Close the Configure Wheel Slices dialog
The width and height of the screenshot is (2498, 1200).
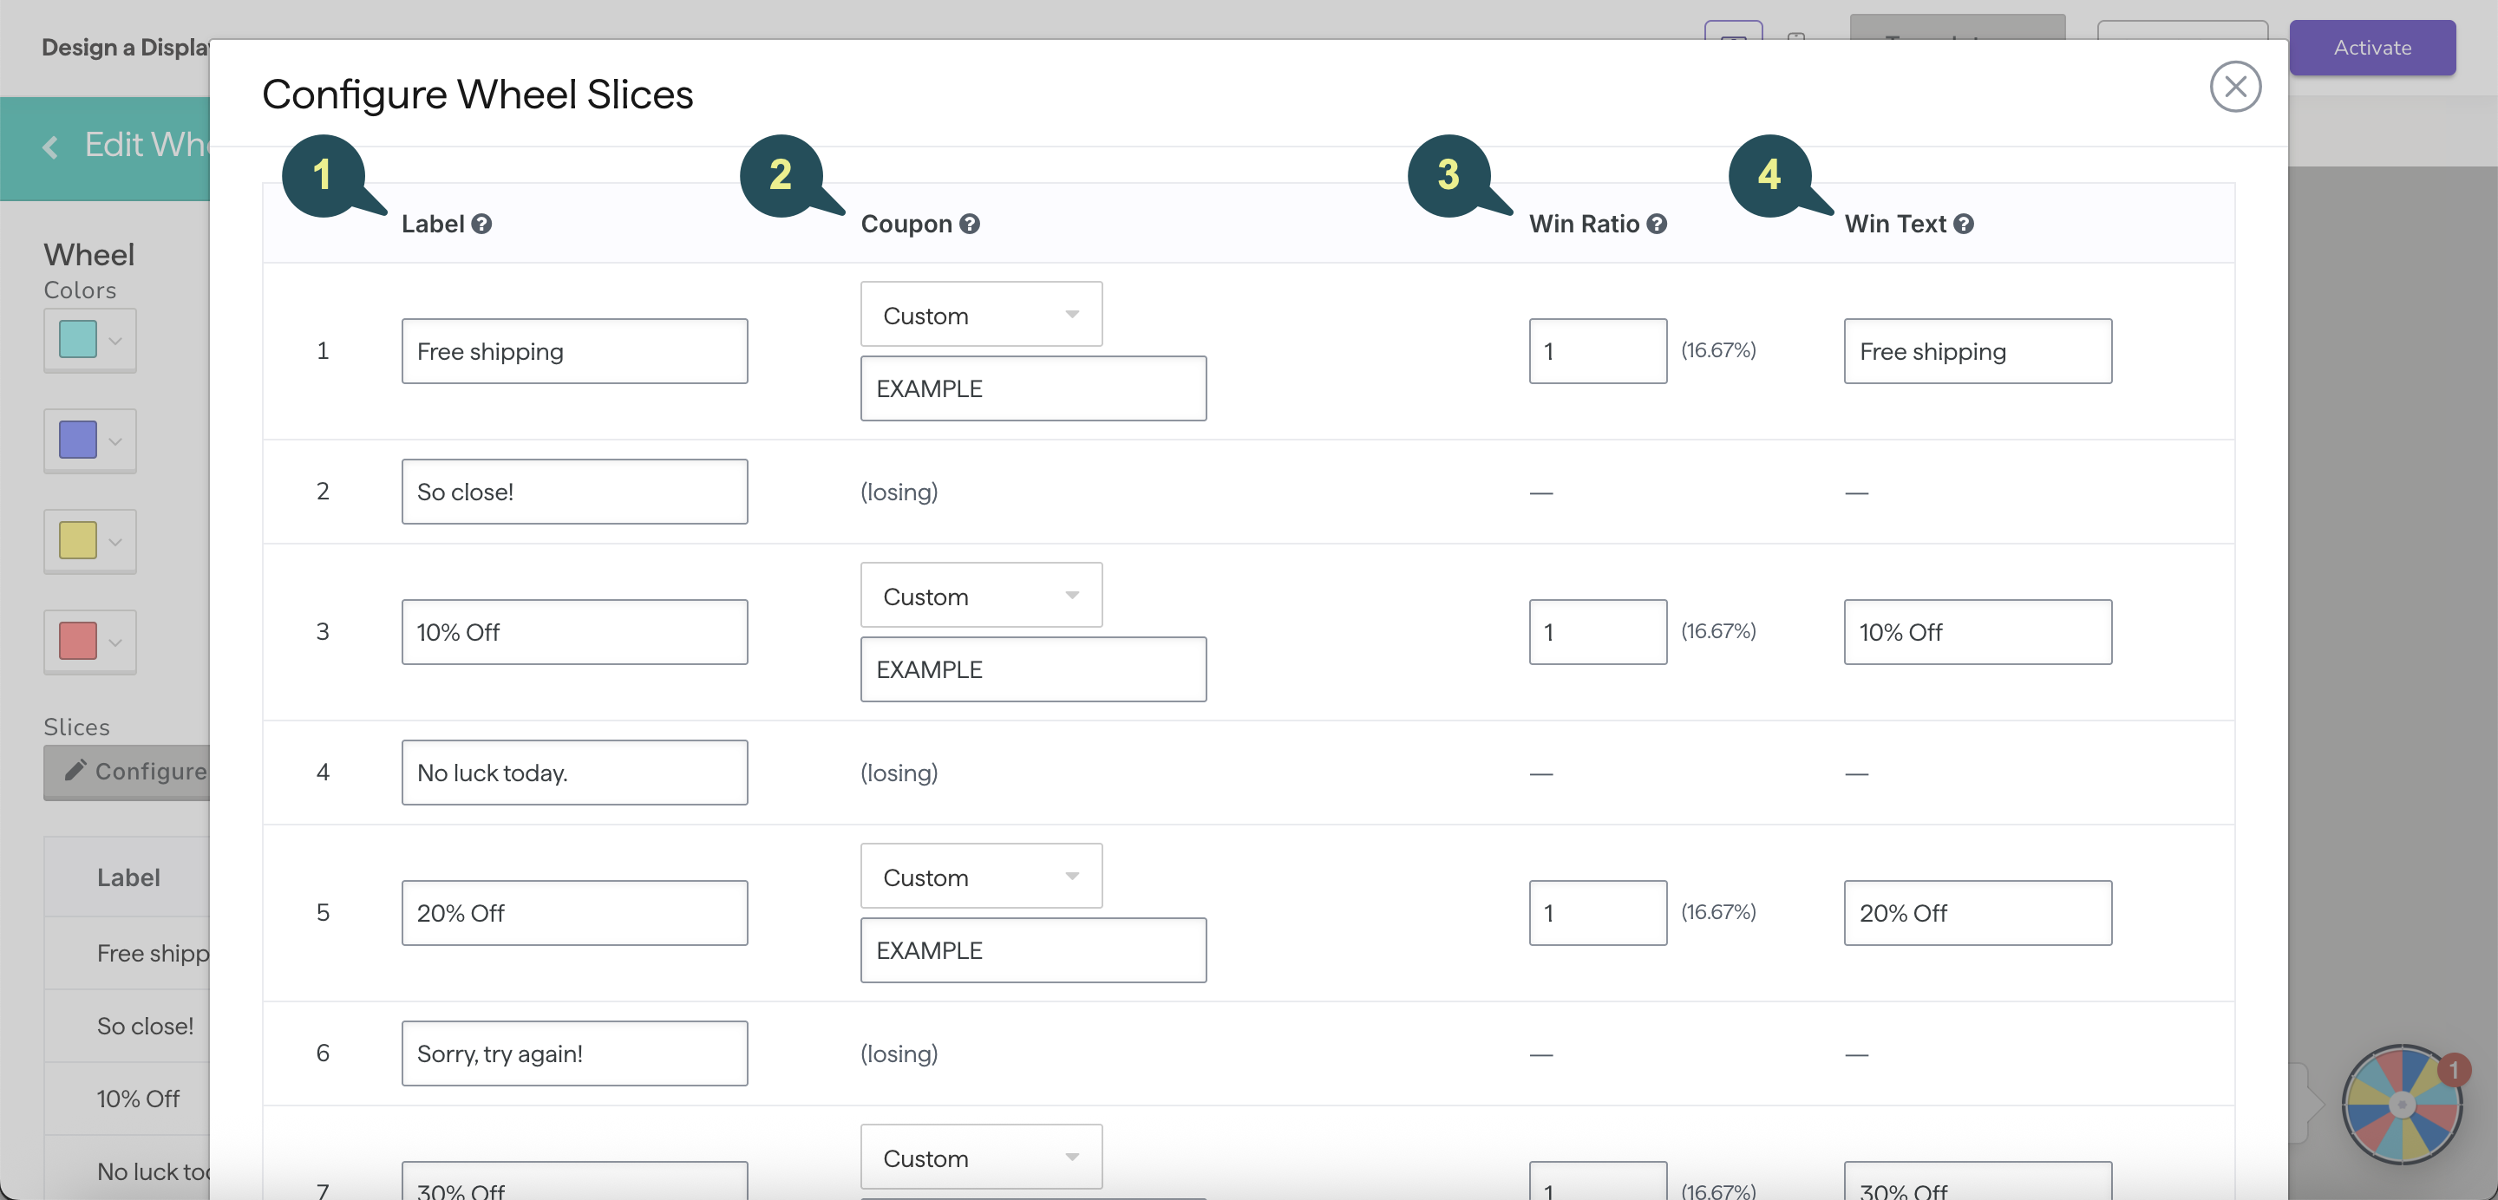pyautogui.click(x=2234, y=88)
